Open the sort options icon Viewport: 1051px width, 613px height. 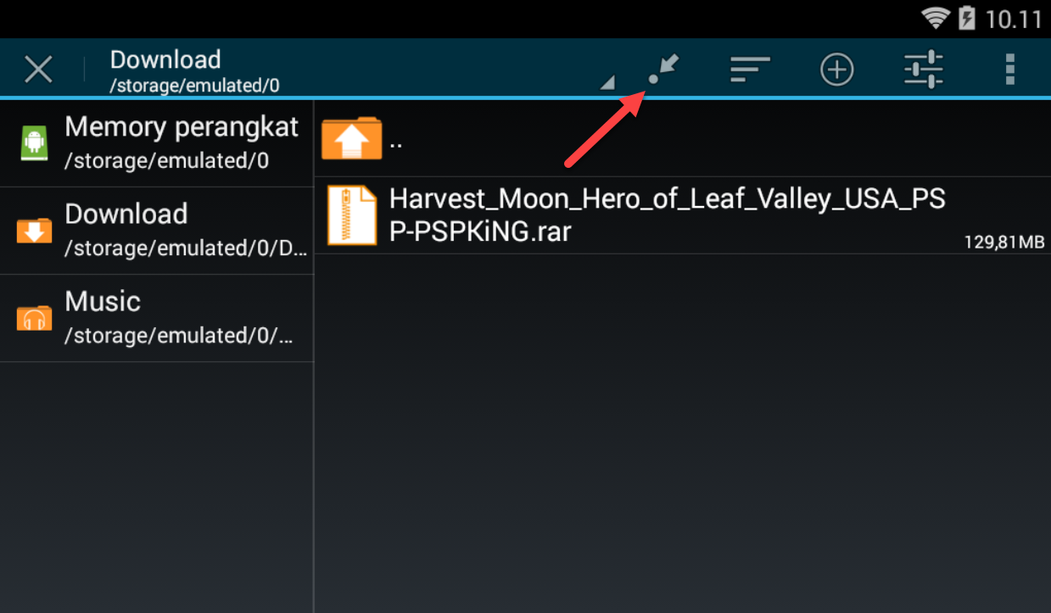click(750, 69)
